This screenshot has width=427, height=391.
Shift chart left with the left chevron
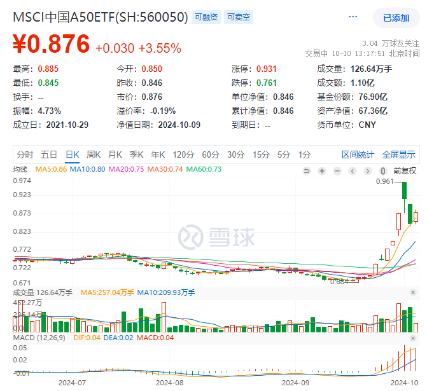pos(353,171)
